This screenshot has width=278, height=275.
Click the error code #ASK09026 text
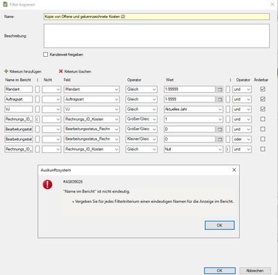pyautogui.click(x=73, y=181)
